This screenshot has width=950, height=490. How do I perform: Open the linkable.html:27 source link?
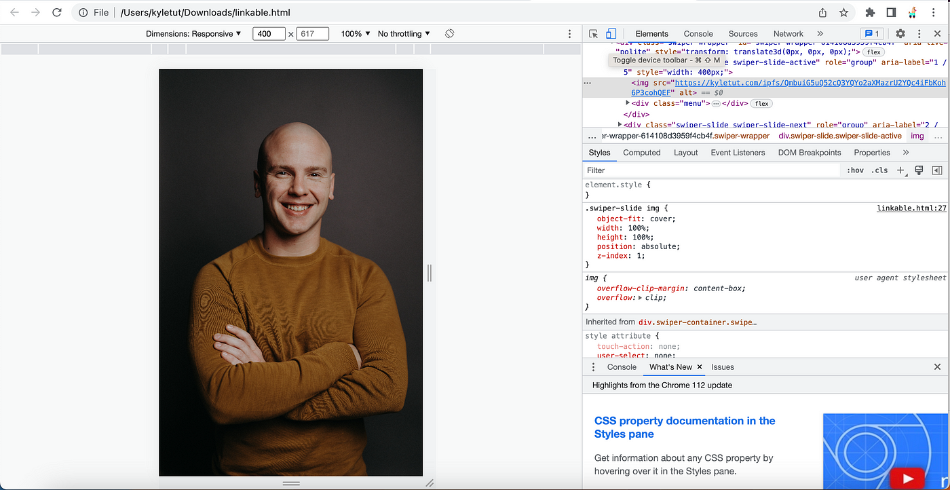(911, 208)
